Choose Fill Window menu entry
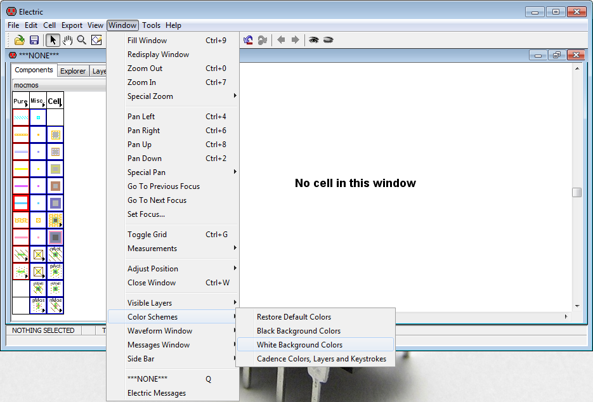Image resolution: width=593 pixels, height=402 pixels. pyautogui.click(x=147, y=41)
